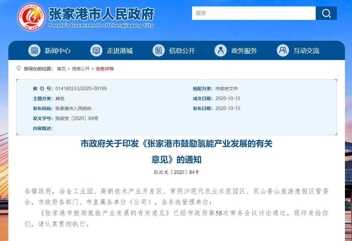352x241 pixels.
Task: Click the 信息公开 breadcrumb link
Action: coord(81,69)
